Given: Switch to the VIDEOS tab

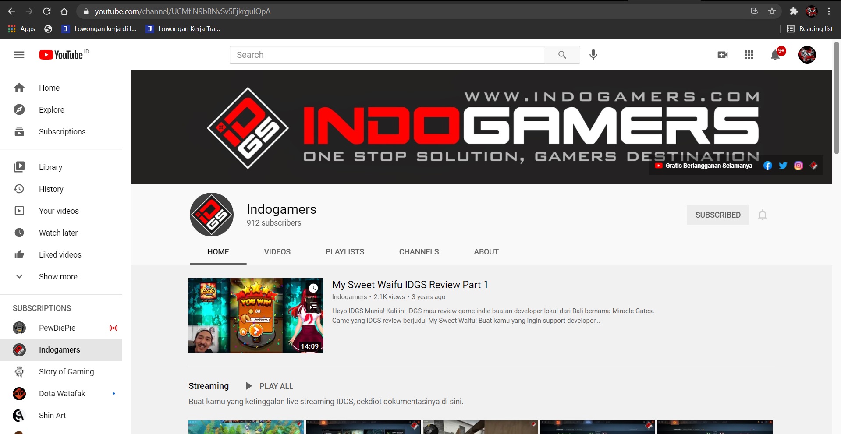Looking at the screenshot, I should coord(277,252).
